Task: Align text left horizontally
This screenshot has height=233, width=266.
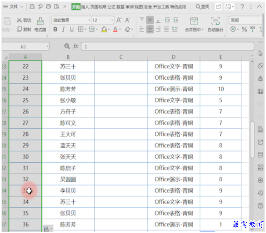Action: [x=142, y=29]
